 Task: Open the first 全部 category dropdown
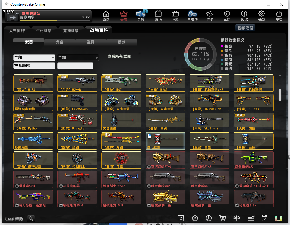(x=34, y=58)
